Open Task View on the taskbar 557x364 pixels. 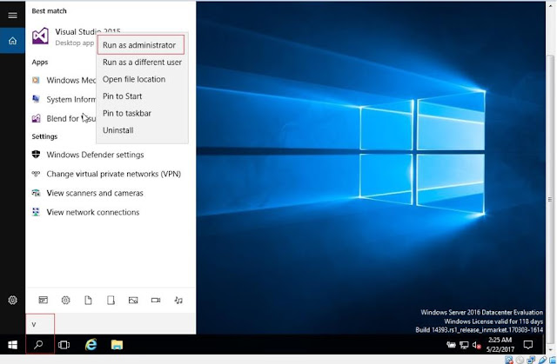(64, 345)
